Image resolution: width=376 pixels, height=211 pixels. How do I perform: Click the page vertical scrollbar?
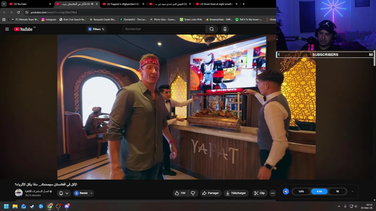[374, 59]
